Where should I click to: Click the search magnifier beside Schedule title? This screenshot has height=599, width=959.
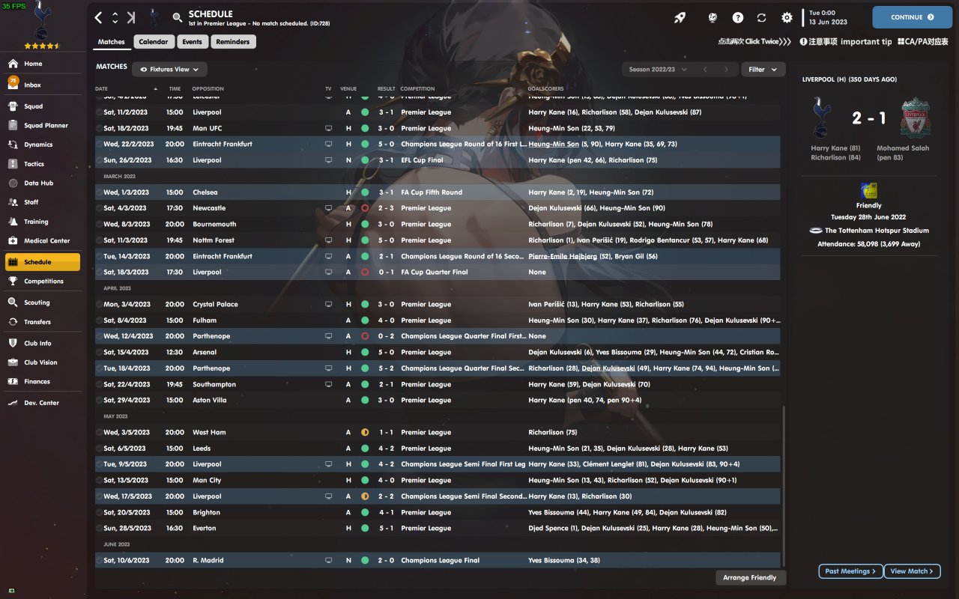pos(177,17)
